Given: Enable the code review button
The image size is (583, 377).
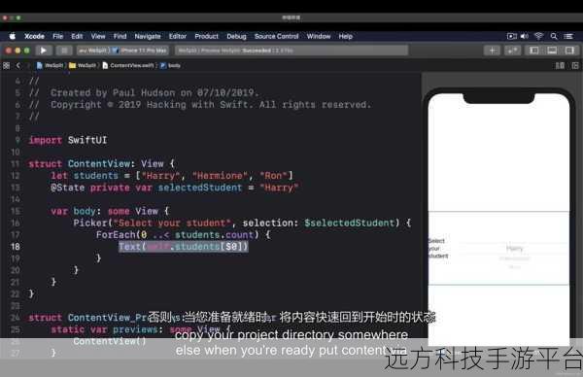Looking at the screenshot, I should pos(512,51).
